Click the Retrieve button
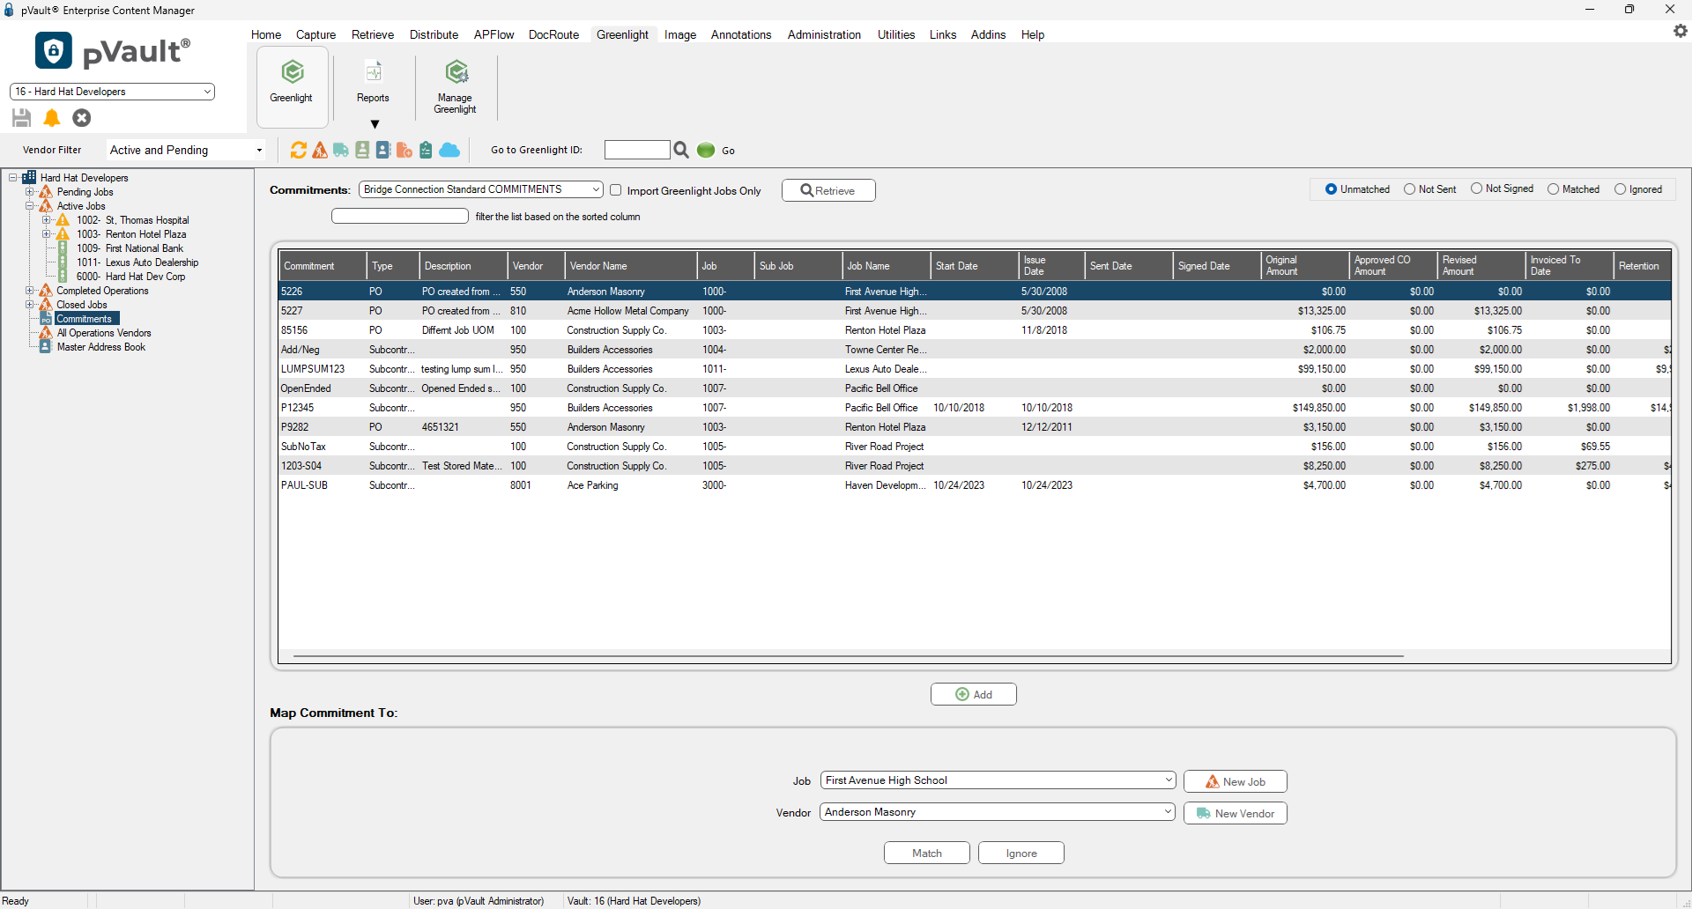Image resolution: width=1692 pixels, height=909 pixels. coord(828,190)
